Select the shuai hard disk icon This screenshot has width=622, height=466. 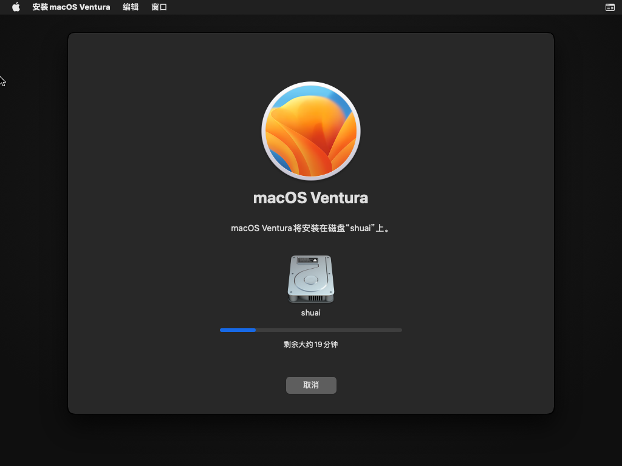coord(311,279)
